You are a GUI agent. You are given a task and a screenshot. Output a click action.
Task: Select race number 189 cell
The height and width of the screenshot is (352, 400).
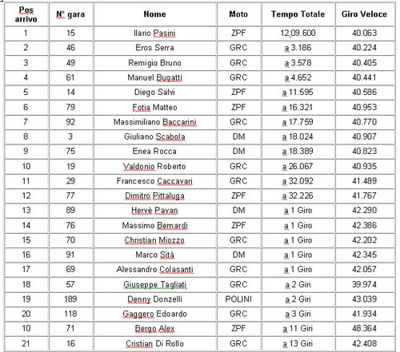[x=70, y=299]
